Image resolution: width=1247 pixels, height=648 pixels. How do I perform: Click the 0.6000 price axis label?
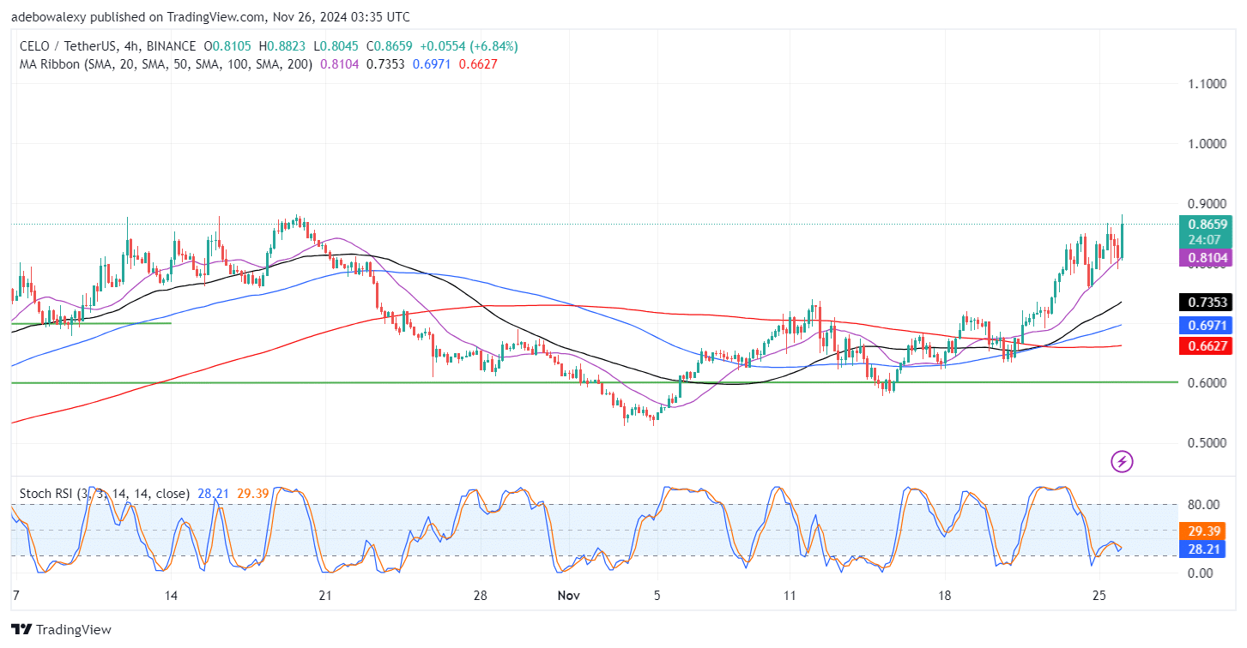pyautogui.click(x=1207, y=383)
